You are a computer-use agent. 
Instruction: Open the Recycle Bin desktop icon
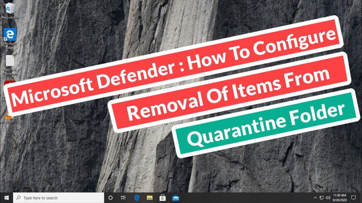10,11
